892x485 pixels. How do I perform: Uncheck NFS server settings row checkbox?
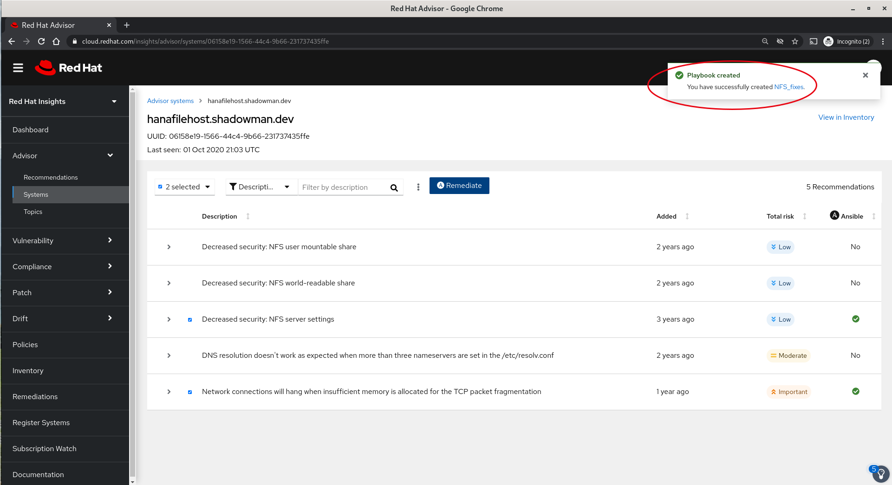pyautogui.click(x=190, y=320)
